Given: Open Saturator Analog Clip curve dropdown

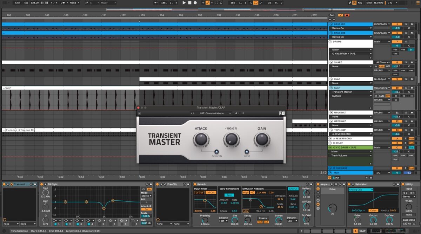Looking at the screenshot, I should click(361, 190).
